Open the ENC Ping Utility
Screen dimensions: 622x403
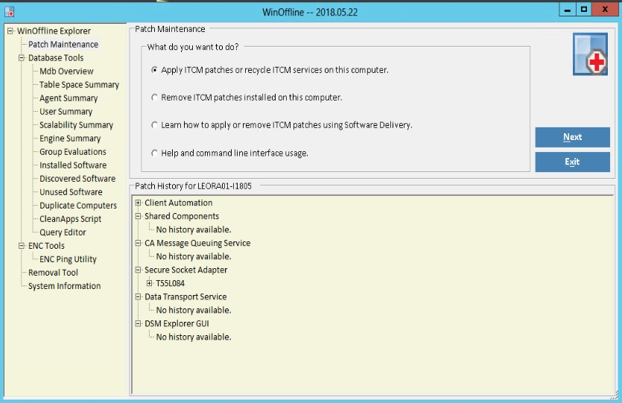click(x=68, y=259)
